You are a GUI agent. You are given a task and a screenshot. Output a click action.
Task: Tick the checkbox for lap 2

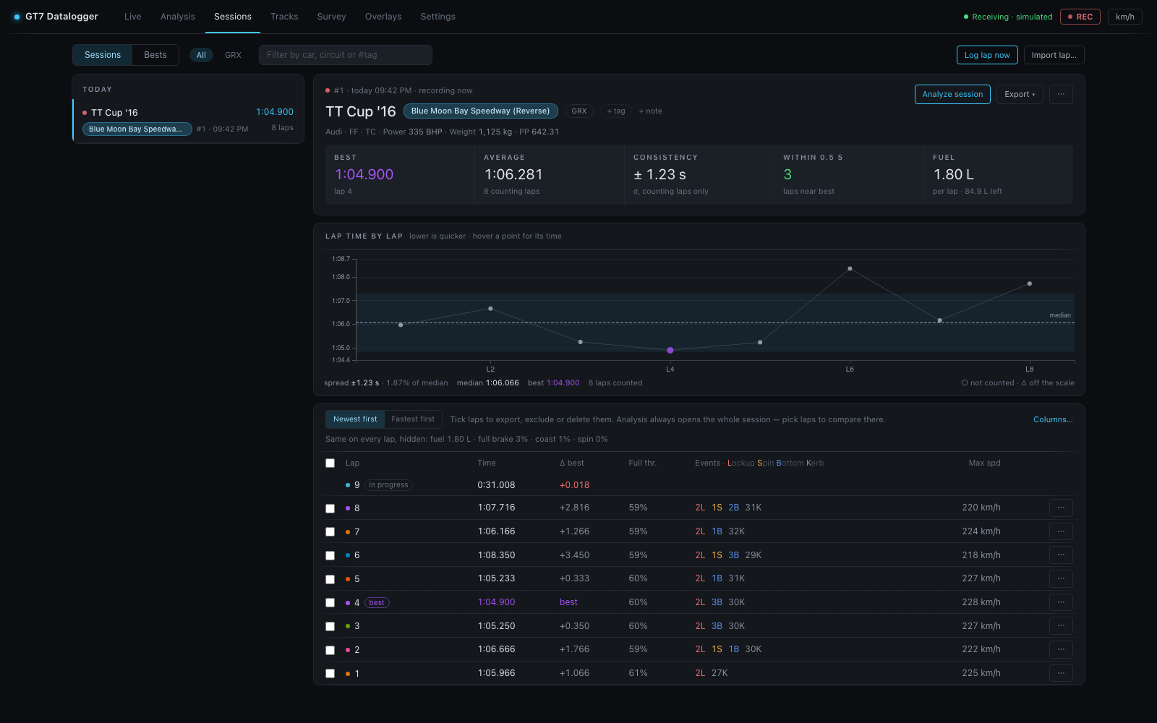pyautogui.click(x=330, y=650)
